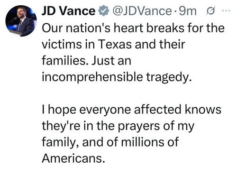This screenshot has width=237, height=176.
Task: Click the words 'incomprehensible tragedy' in tweet
Action: 117,77
